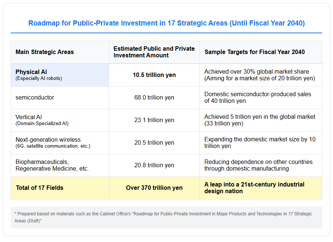The height and width of the screenshot is (242, 333).
Task: Select the Total of 17 Fields cell
Action: click(x=60, y=188)
